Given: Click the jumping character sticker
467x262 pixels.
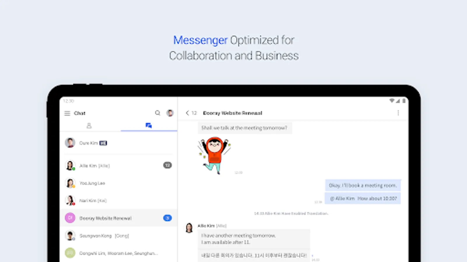Looking at the screenshot, I should 214,156.
